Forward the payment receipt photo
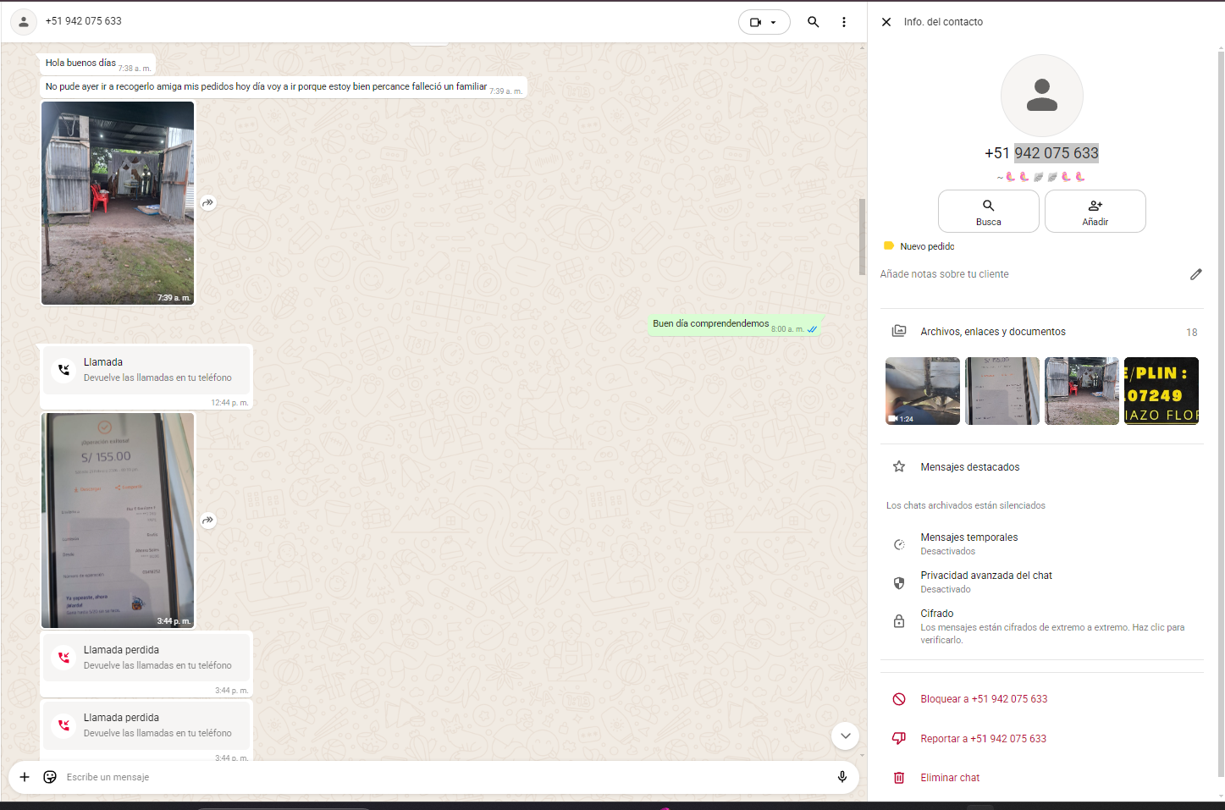The image size is (1225, 810). coord(208,521)
